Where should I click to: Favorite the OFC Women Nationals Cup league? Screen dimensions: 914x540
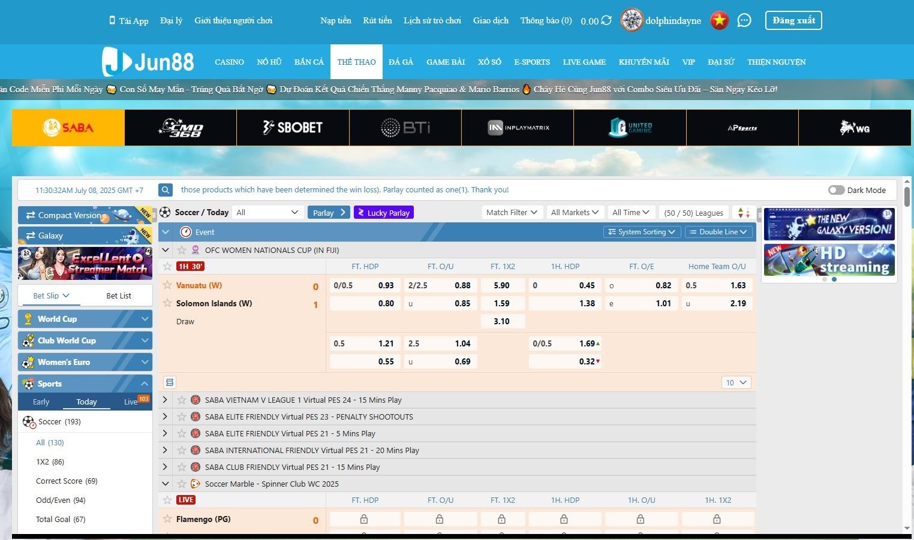pyautogui.click(x=182, y=250)
